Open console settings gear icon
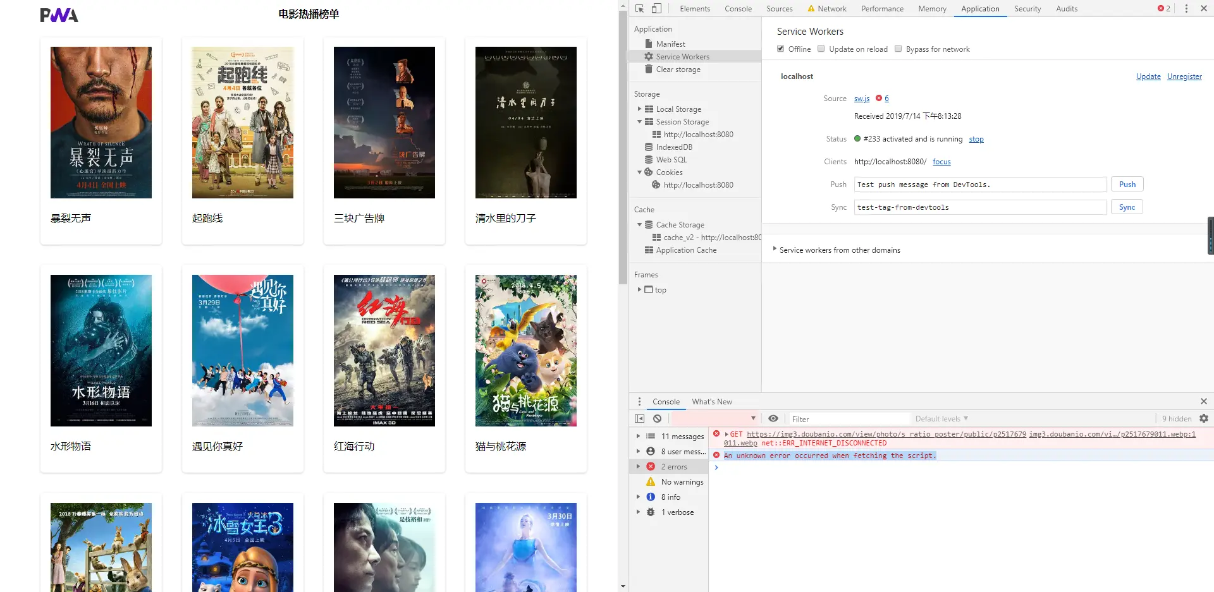 (1204, 418)
